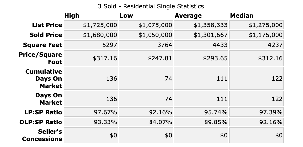Select the Median price per square foot $312.16
Viewport: 303px width, 147px height.
pyautogui.click(x=270, y=58)
